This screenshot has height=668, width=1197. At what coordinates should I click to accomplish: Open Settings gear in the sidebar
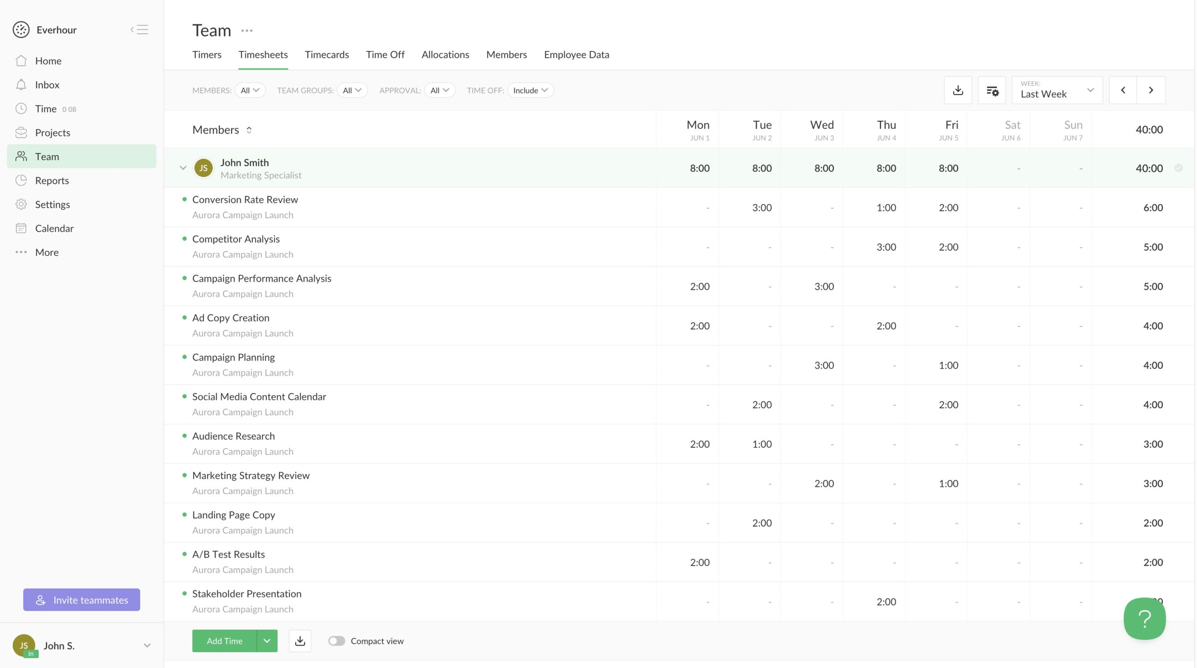pyautogui.click(x=82, y=204)
